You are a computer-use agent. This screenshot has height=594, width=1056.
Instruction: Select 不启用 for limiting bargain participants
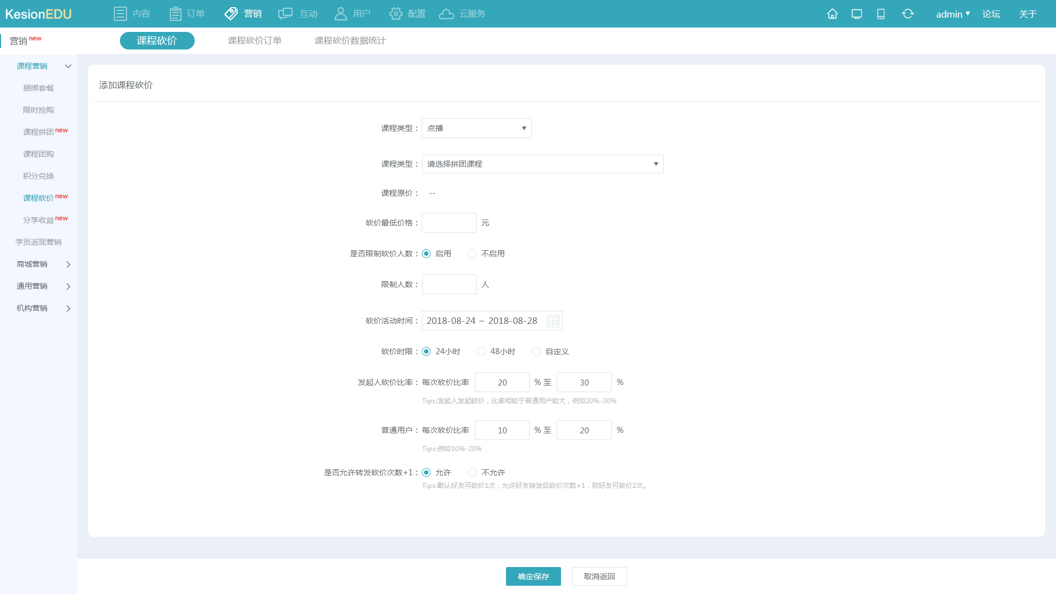472,254
